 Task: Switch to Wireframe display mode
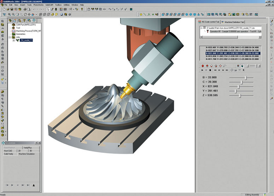coord(41,15)
